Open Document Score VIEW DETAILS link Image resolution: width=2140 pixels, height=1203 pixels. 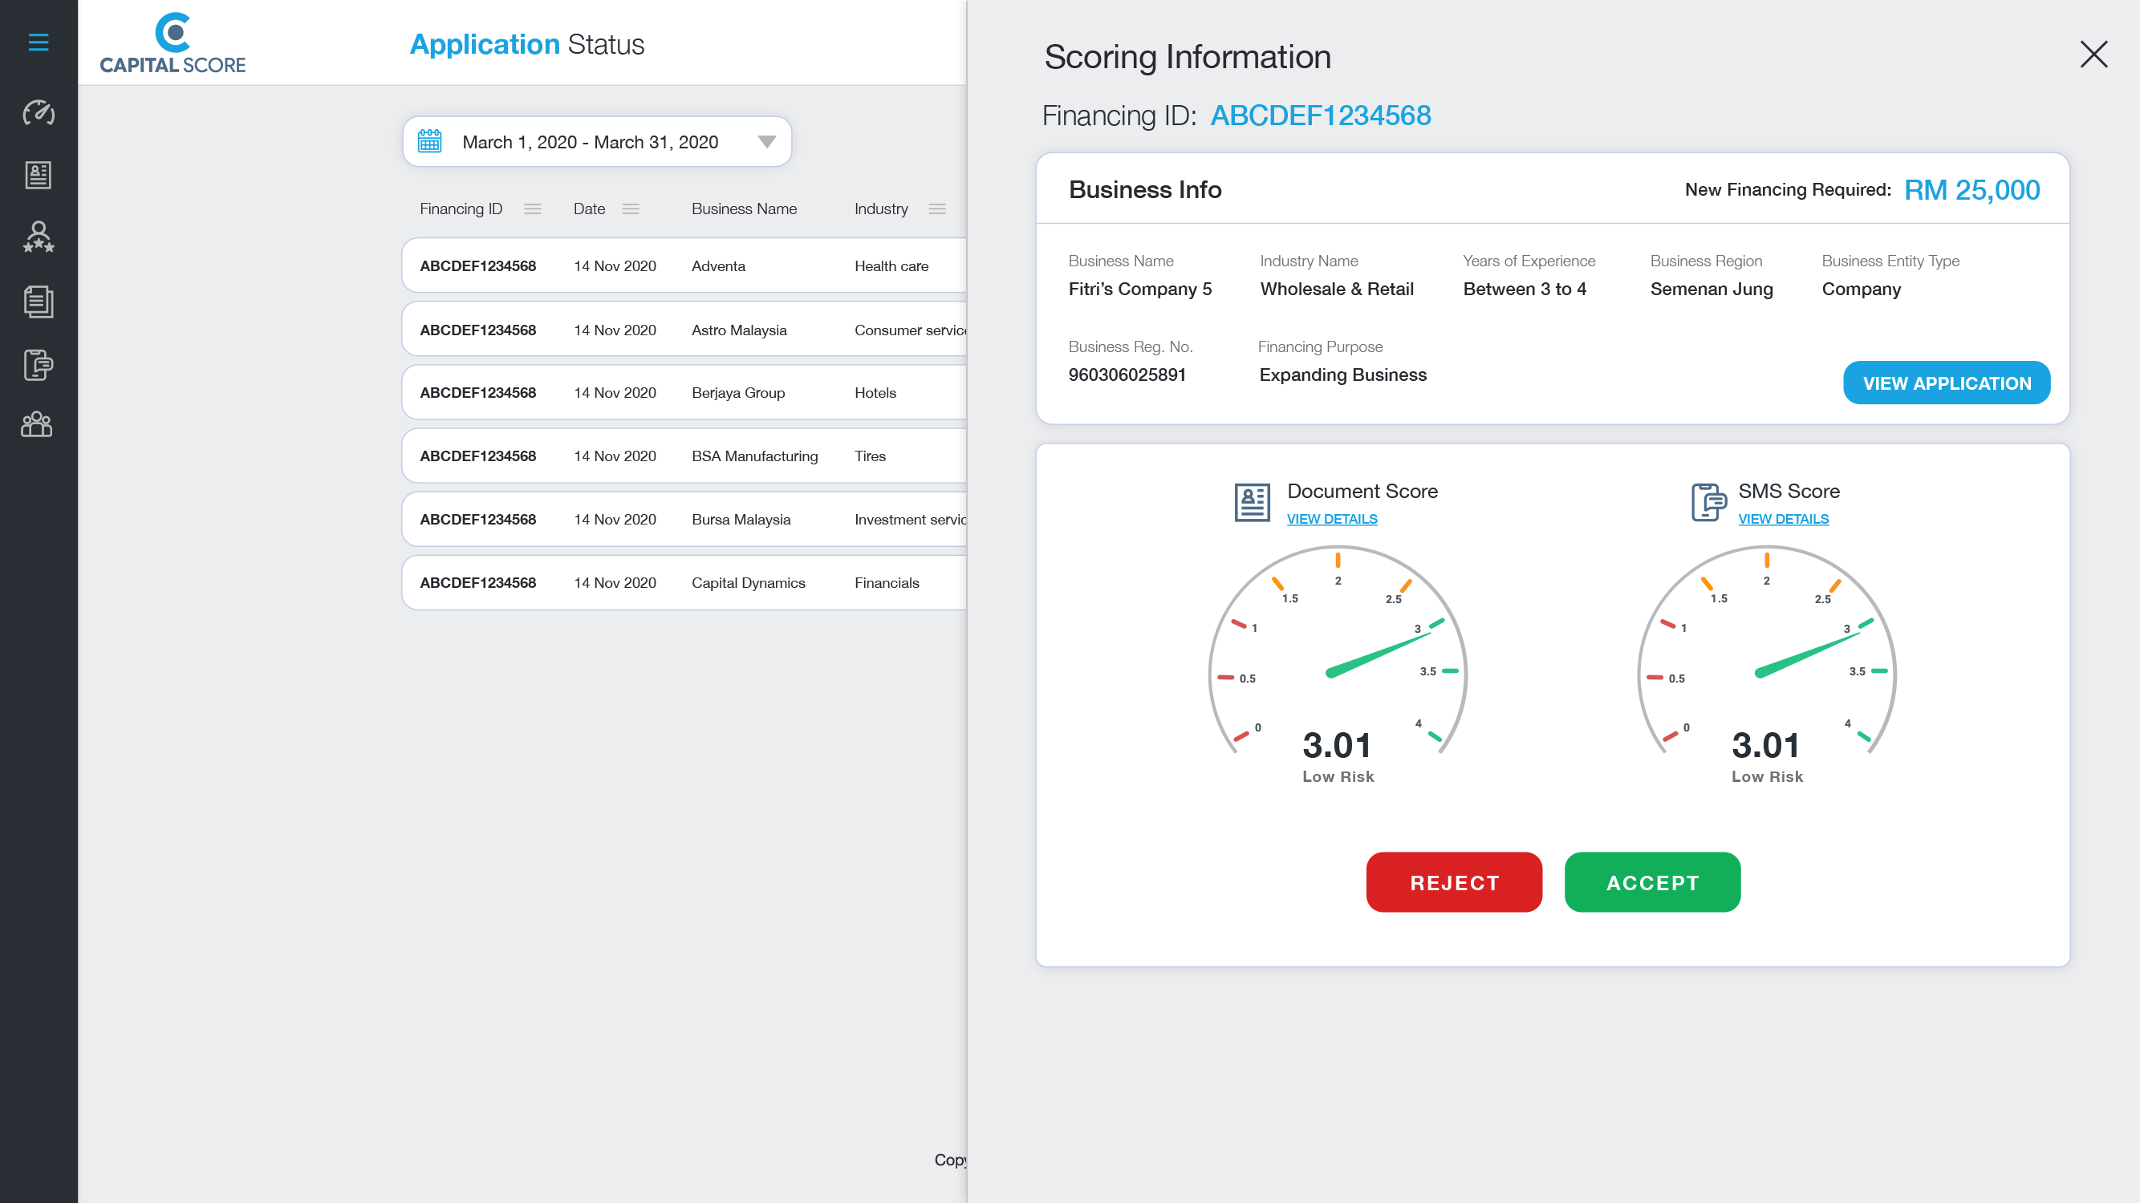click(1332, 519)
